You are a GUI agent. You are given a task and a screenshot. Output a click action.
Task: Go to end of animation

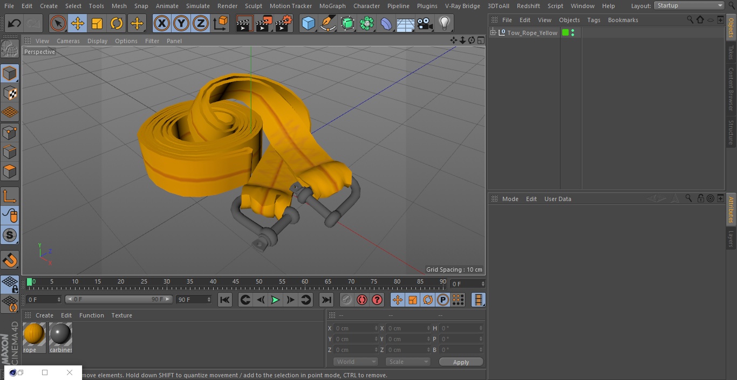[326, 300]
